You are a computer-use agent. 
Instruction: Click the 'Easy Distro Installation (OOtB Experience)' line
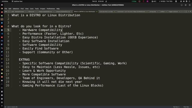[x=58, y=37]
